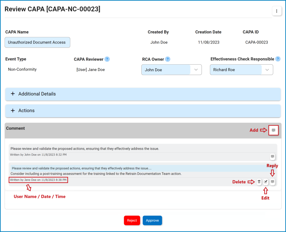286x232 pixels.
Task: Show help for RCA Owner
Action: [168, 59]
